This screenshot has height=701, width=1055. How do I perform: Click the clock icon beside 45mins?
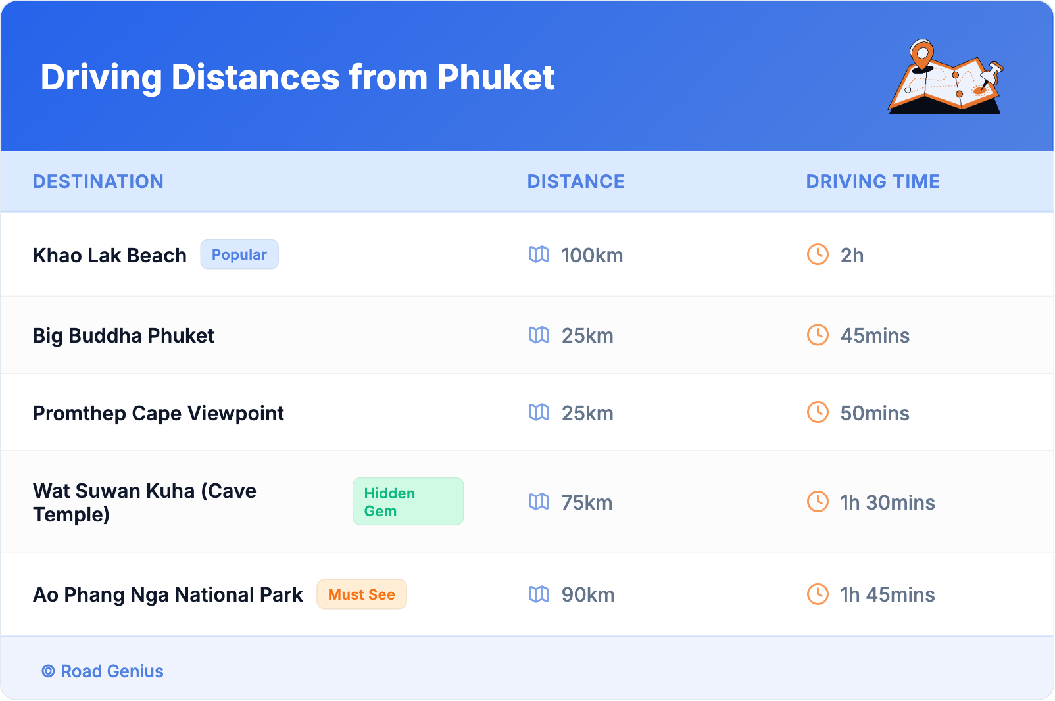(x=818, y=335)
